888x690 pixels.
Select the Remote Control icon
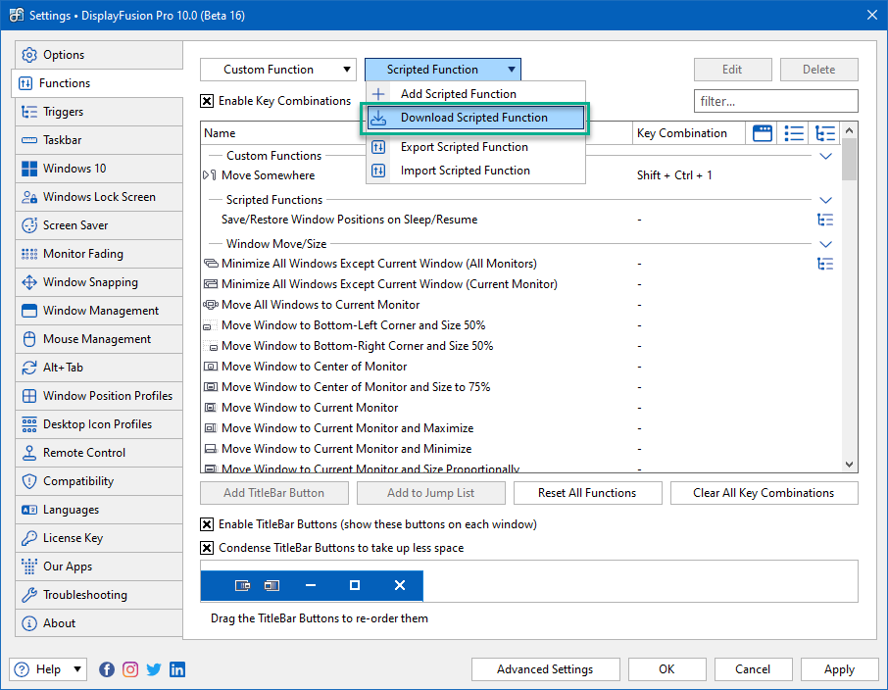[x=28, y=453]
